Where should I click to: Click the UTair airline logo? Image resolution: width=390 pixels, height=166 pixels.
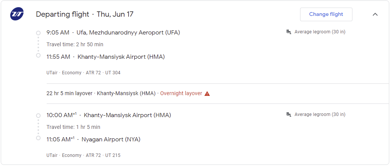(17, 14)
